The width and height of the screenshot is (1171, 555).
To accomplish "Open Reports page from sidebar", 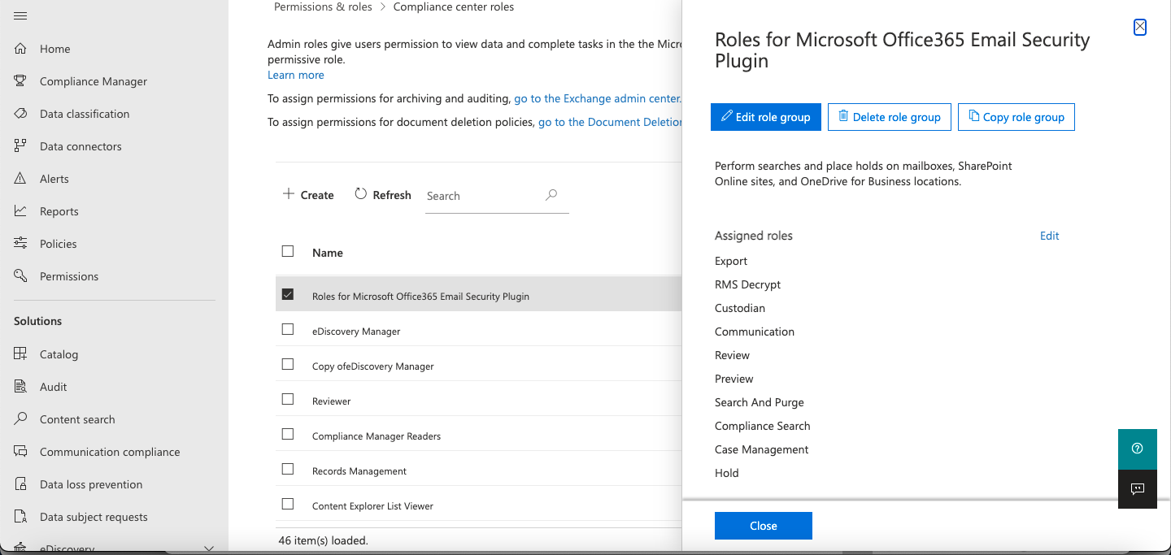I will click(59, 211).
